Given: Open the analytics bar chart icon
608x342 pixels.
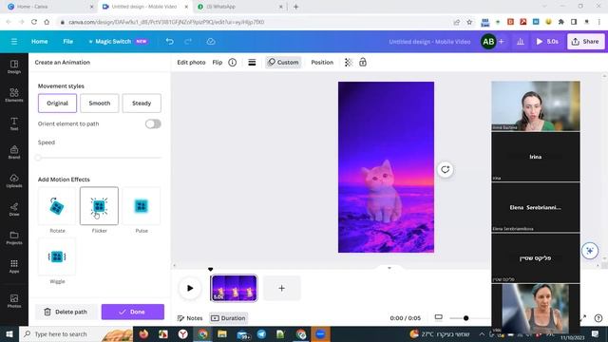Looking at the screenshot, I should click(x=521, y=42).
